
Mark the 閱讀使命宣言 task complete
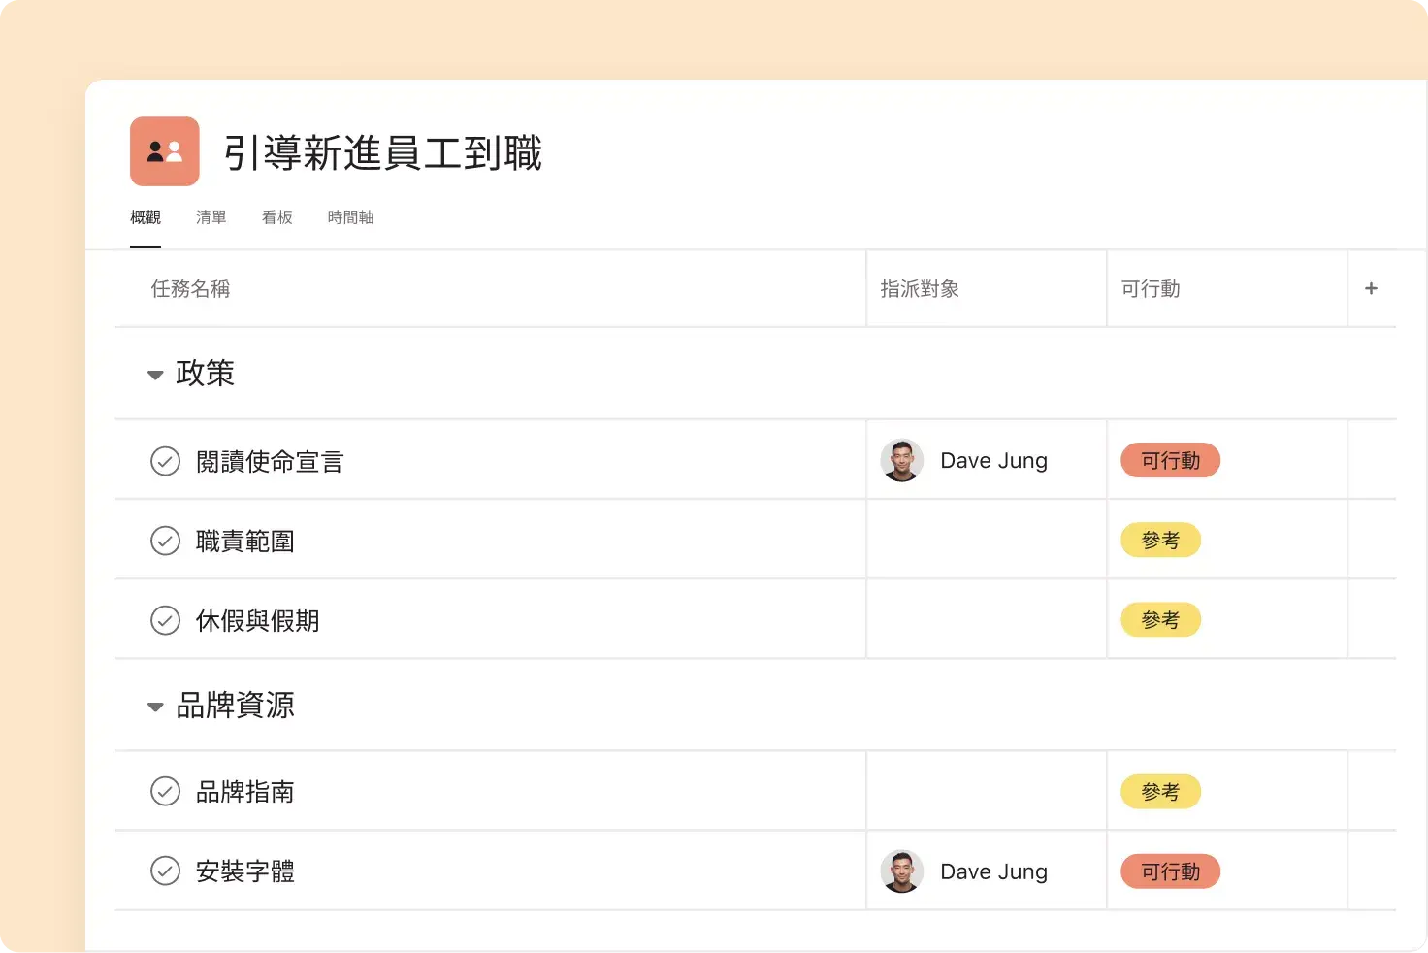click(x=166, y=461)
